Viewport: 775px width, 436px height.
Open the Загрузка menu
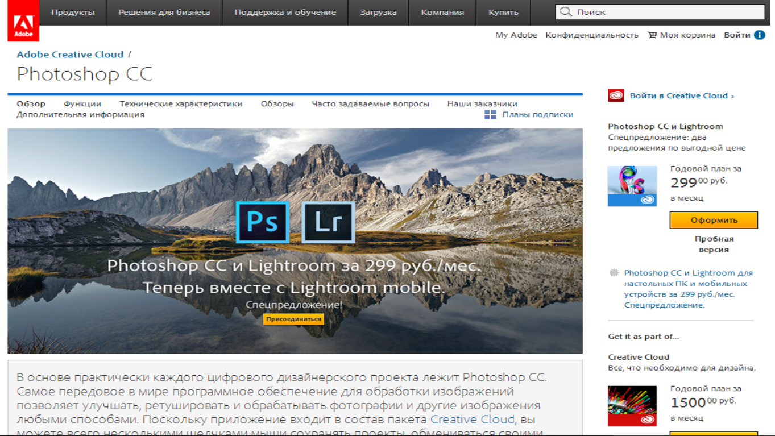pos(379,13)
